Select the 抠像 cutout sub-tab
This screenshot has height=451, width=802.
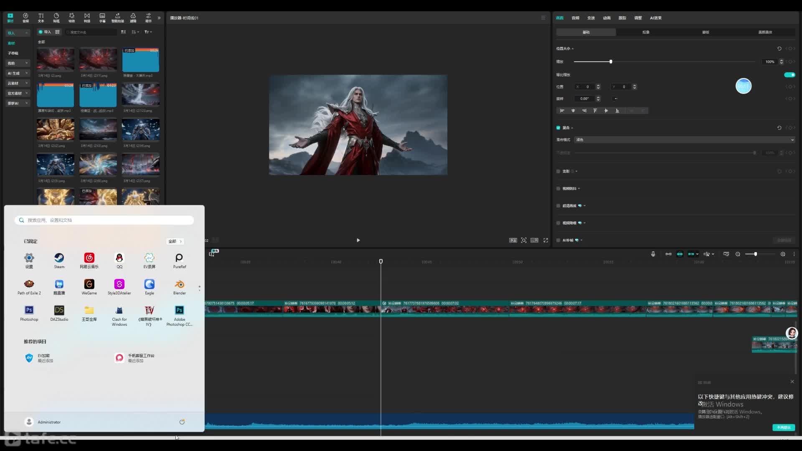coord(646,32)
